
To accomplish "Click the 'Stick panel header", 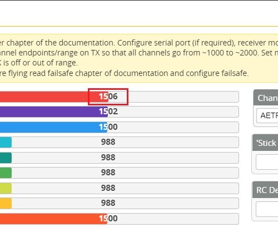I will 265,143.
